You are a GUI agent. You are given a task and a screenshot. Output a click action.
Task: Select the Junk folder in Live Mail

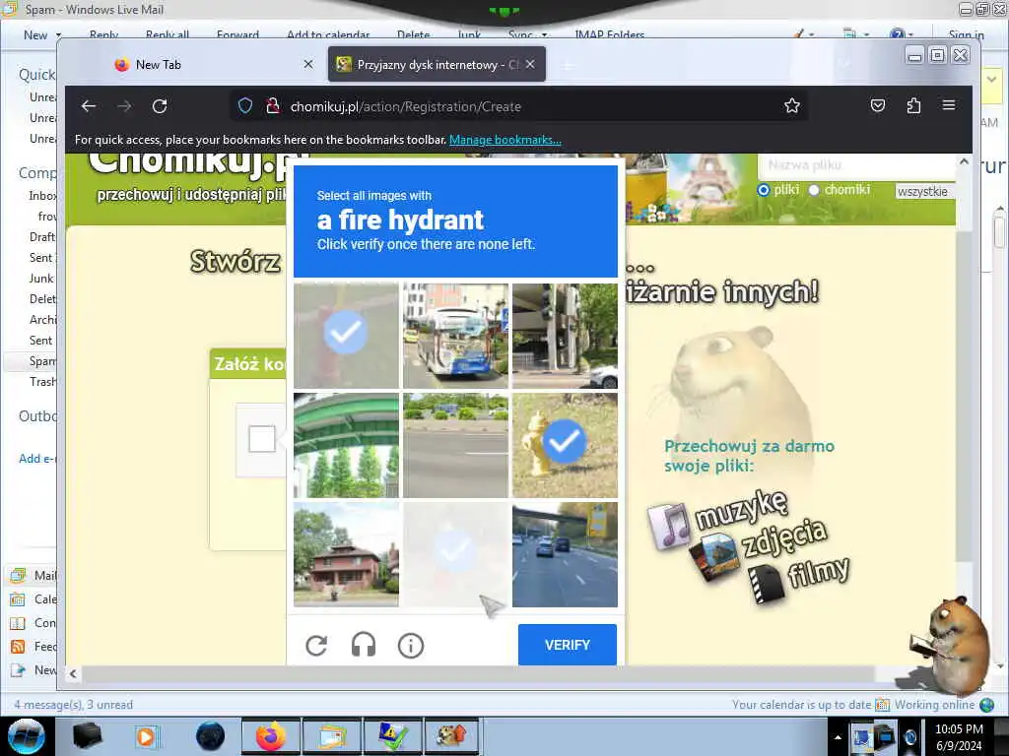(x=41, y=279)
